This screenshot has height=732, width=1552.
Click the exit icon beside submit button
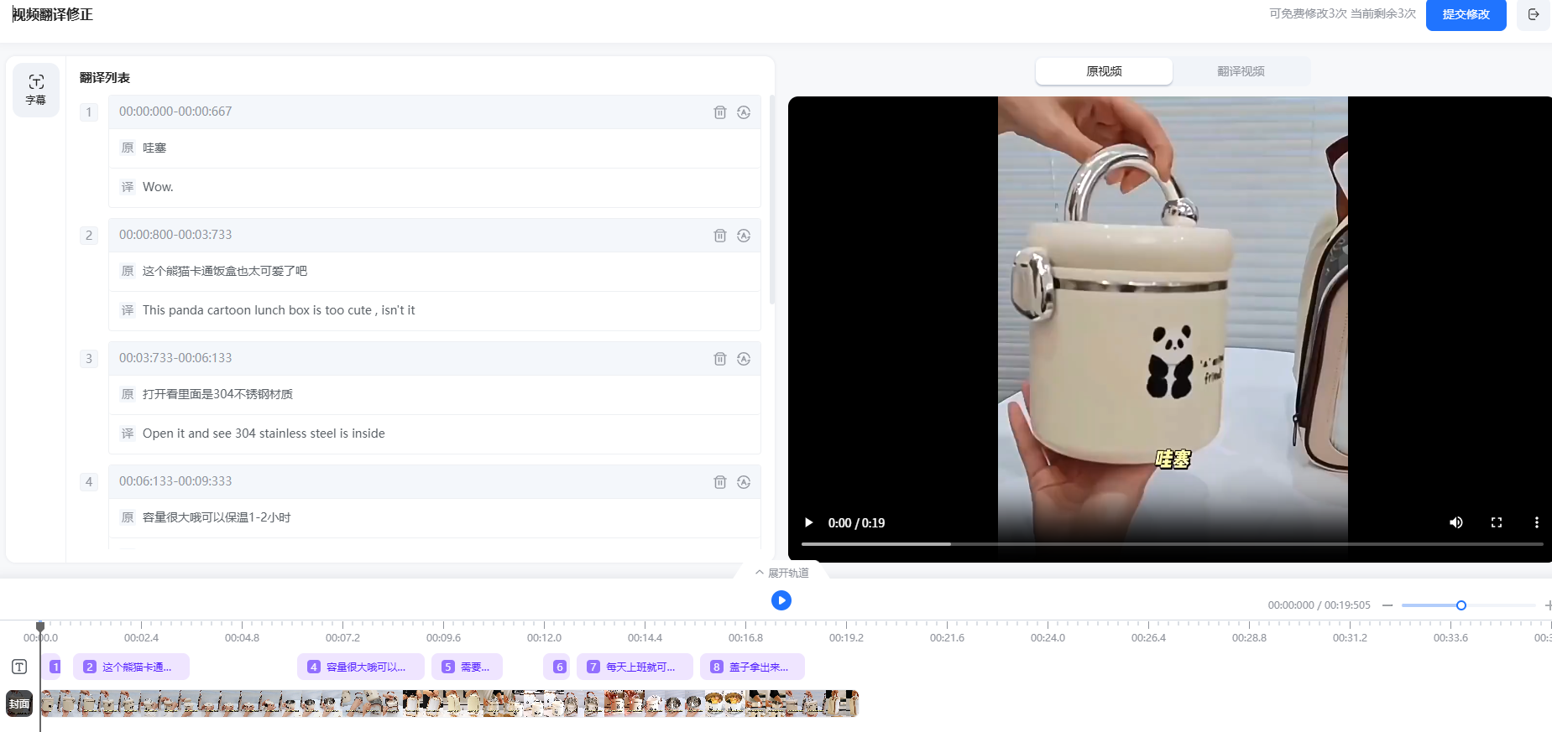[1534, 14]
